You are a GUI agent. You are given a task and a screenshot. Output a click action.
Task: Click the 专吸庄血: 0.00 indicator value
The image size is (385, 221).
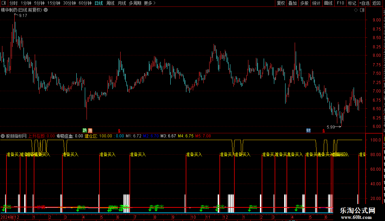click(70, 136)
